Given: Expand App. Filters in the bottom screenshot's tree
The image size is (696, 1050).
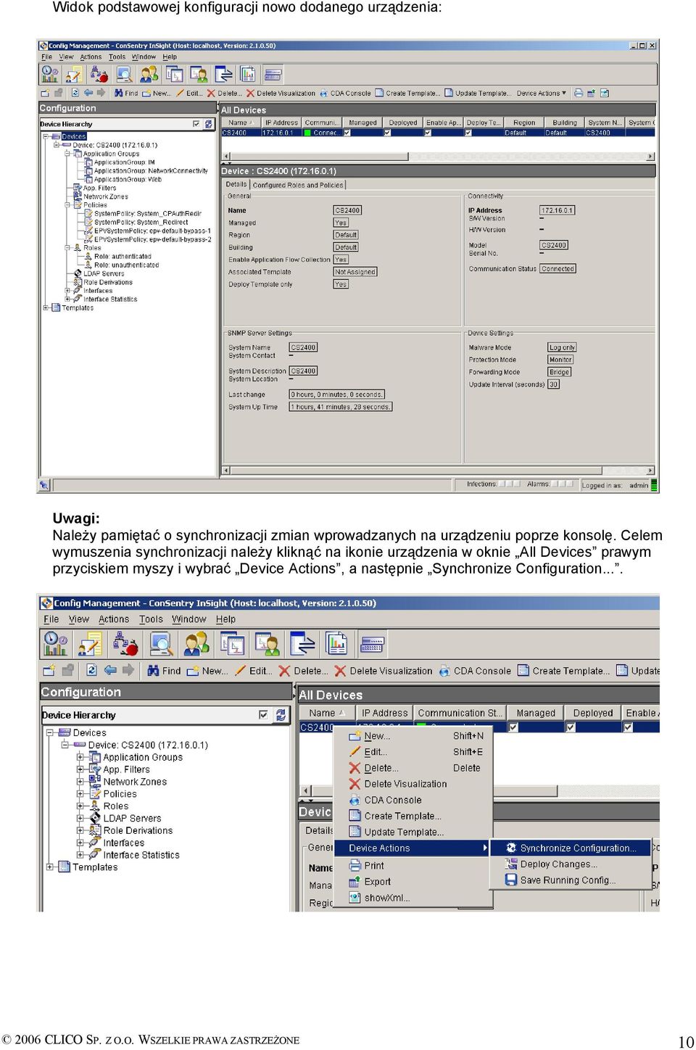Looking at the screenshot, I should click(80, 769).
